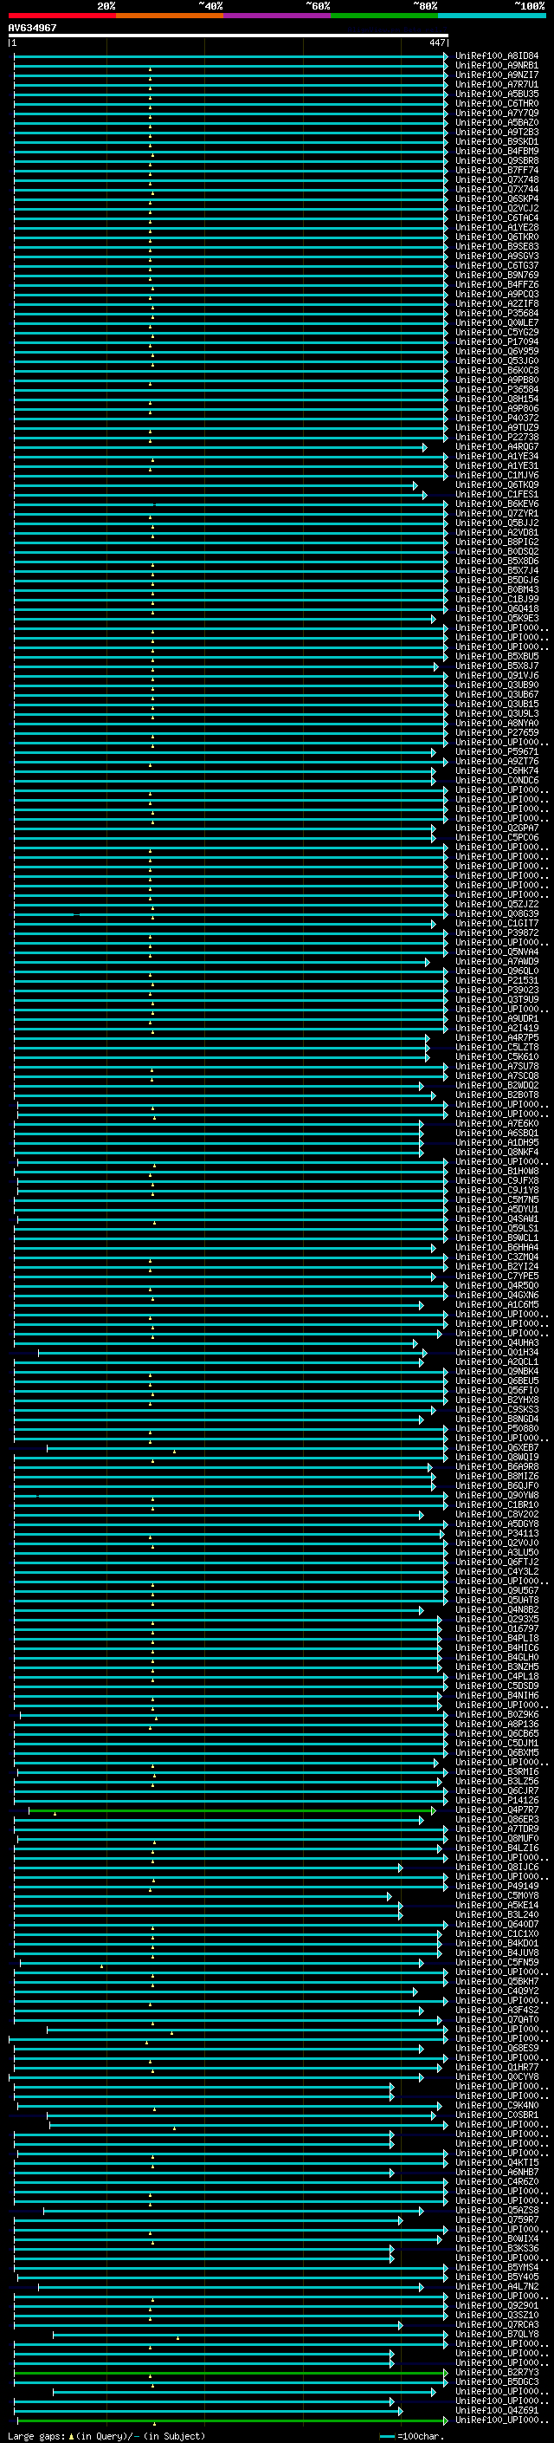Viewport: 554px width, 2443px height.
Task: Click the cyan alignment bar for UniRef100_A8ID84
Action: [230, 56]
